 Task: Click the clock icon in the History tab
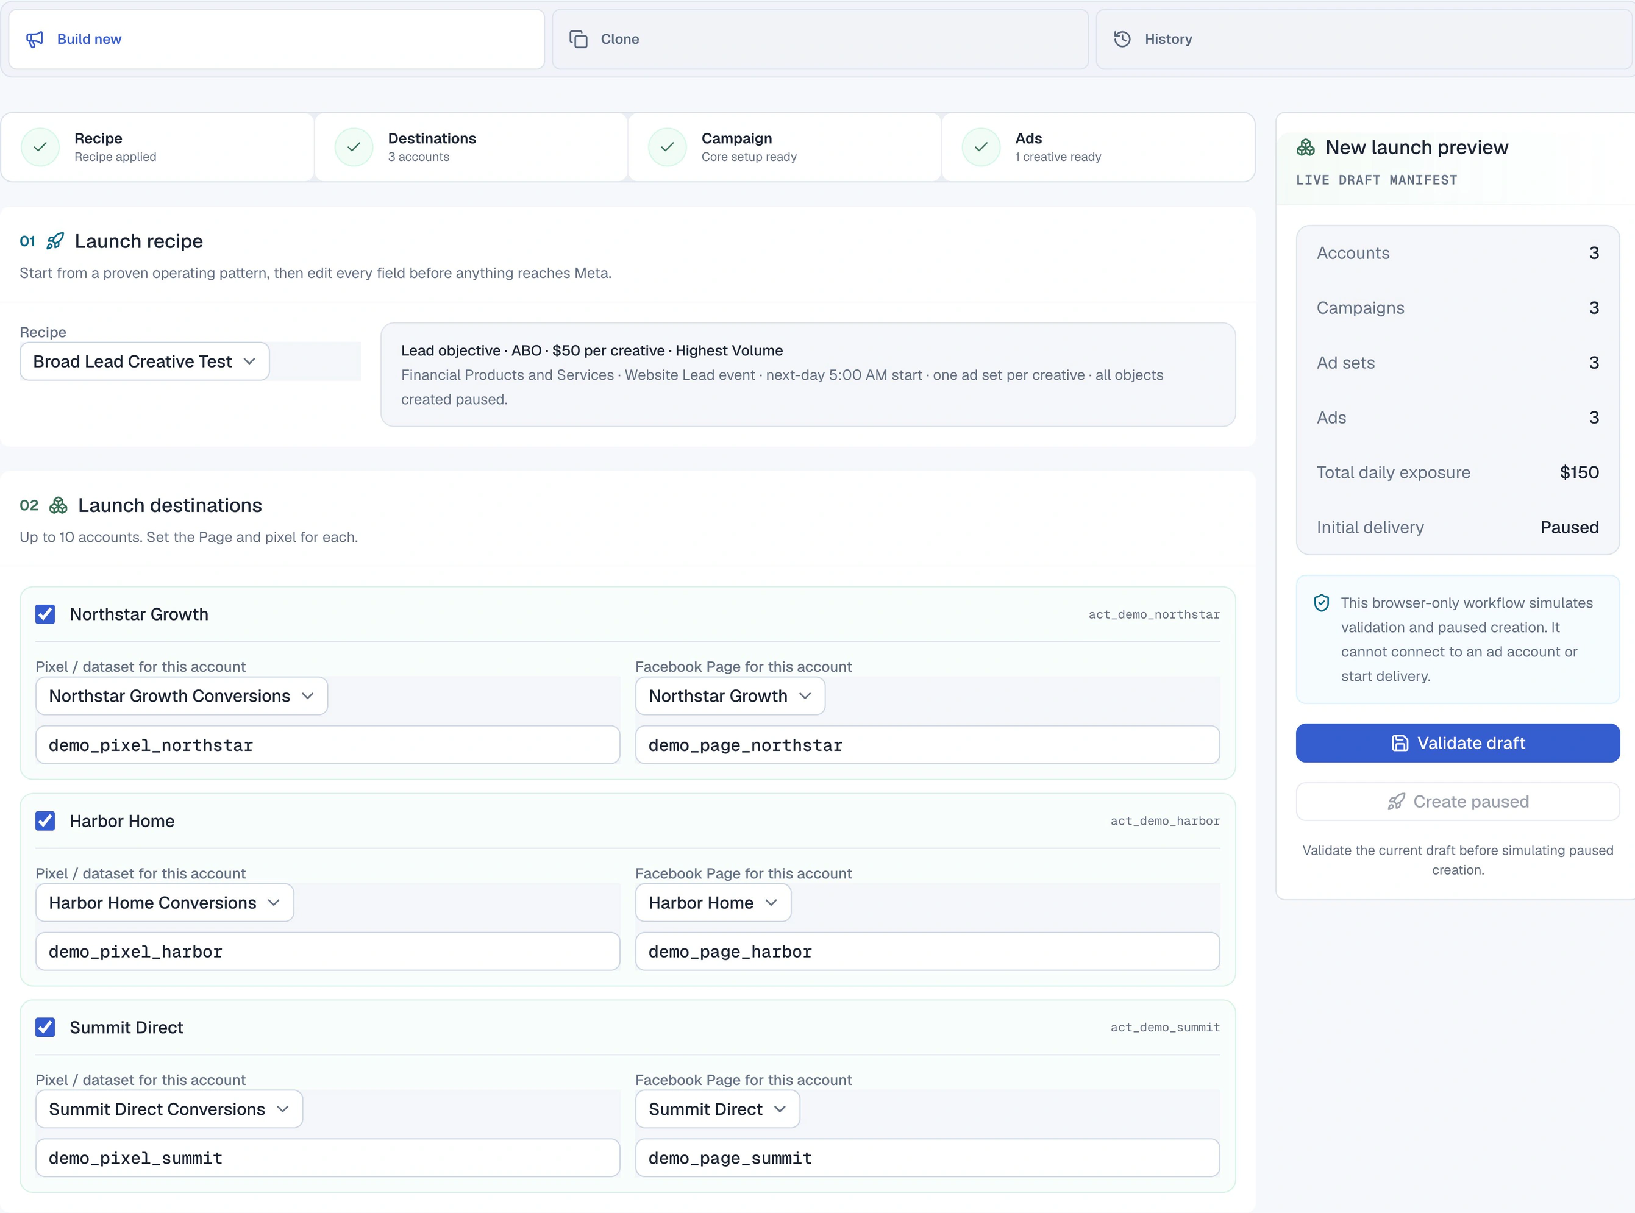click(1122, 39)
